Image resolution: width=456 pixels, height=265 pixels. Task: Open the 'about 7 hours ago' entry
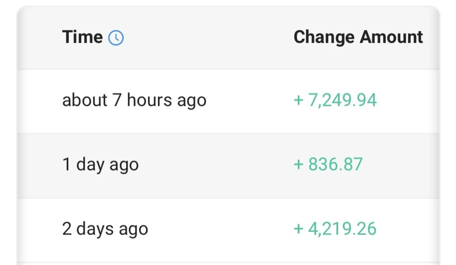(x=134, y=100)
